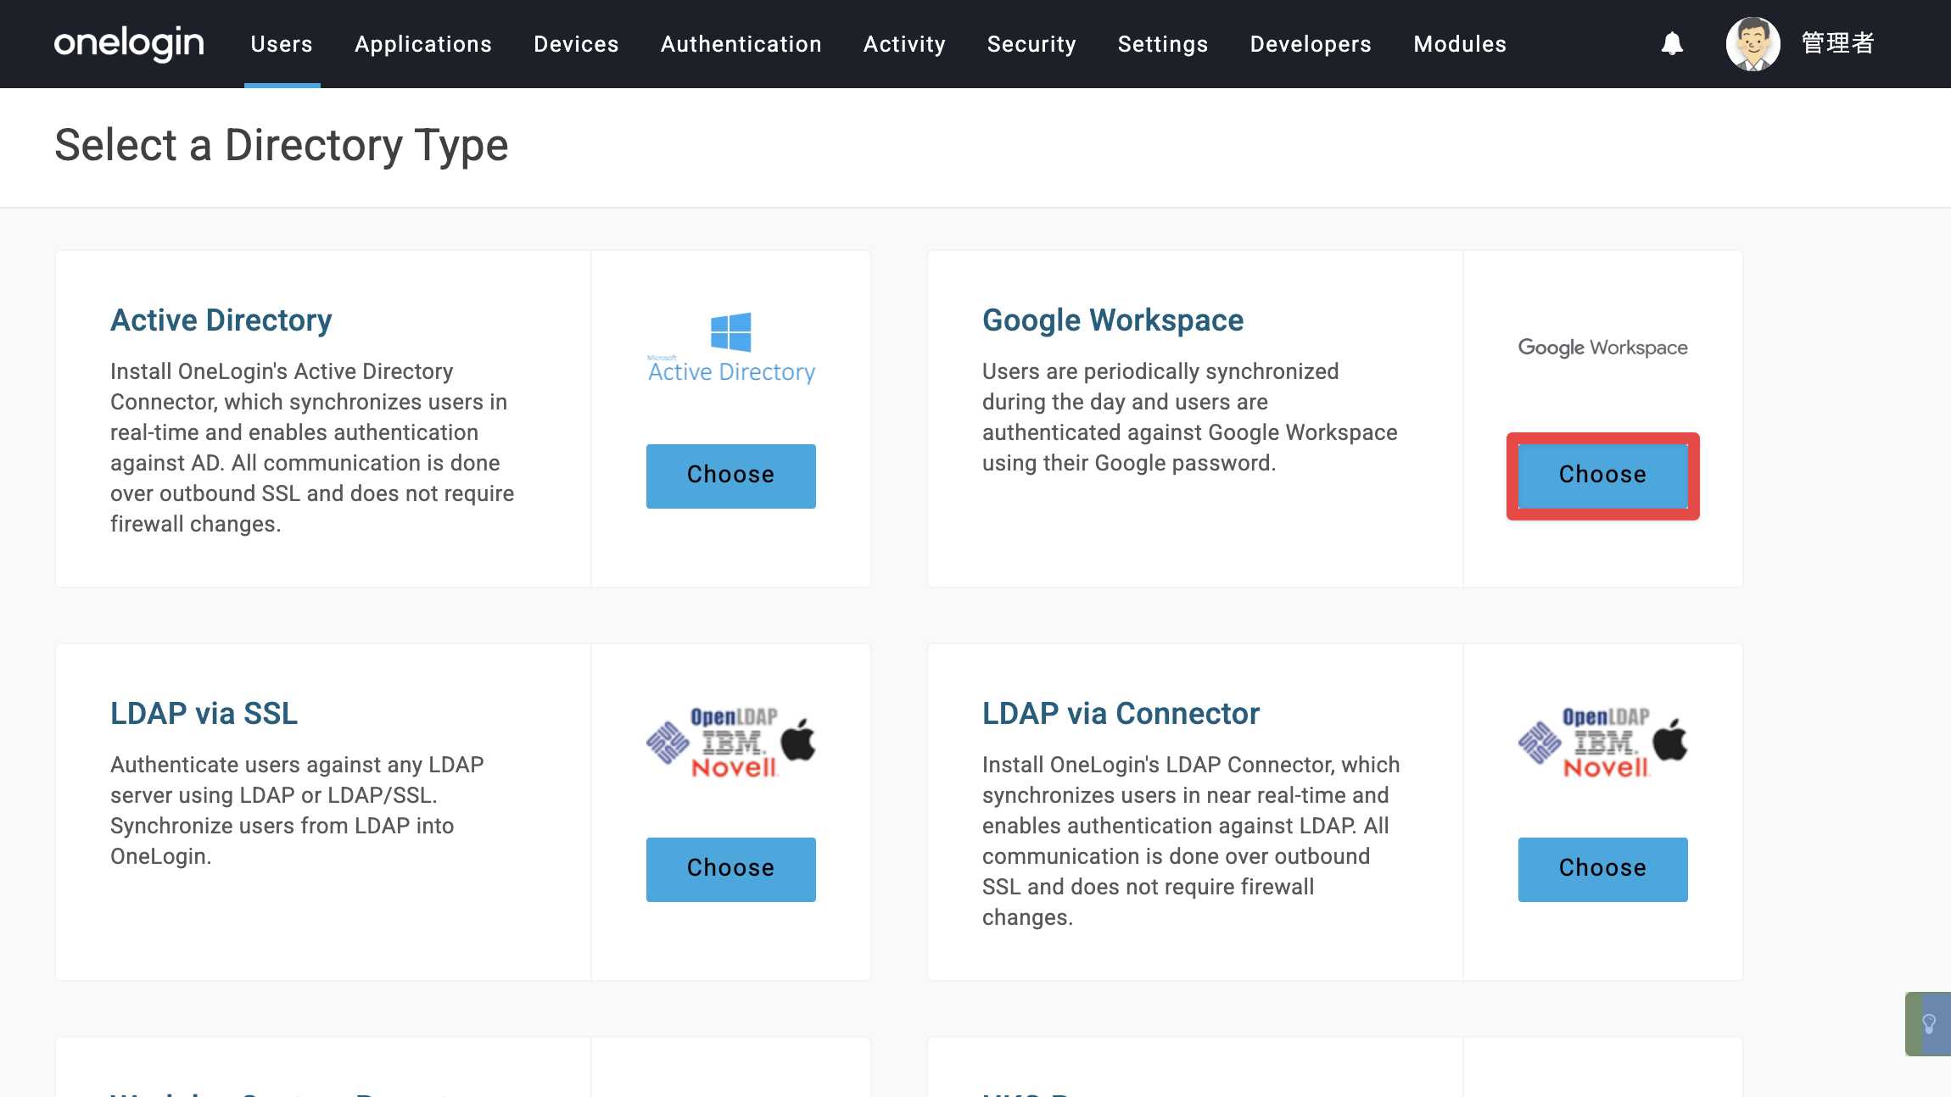Open the Users menu
This screenshot has width=1951, height=1097.
coord(282,44)
